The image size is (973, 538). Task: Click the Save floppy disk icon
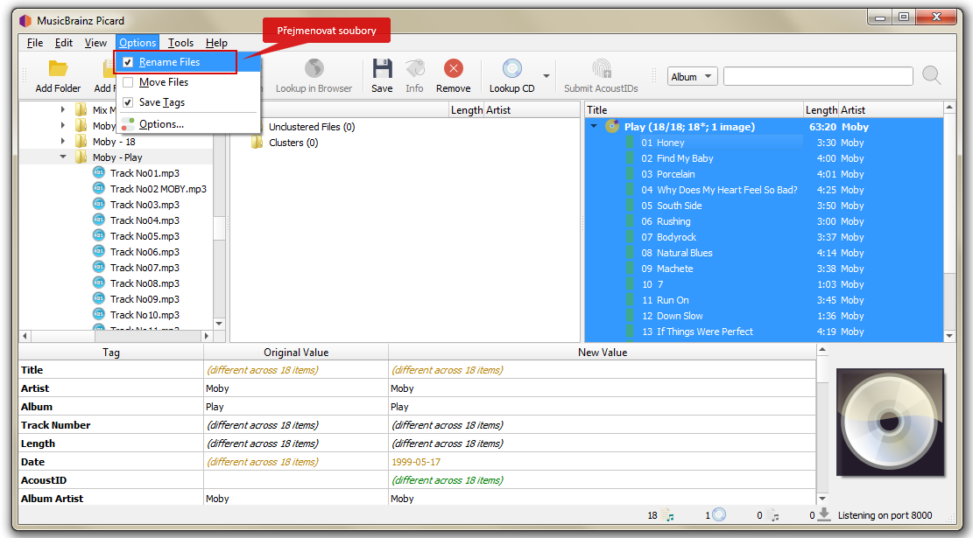[382, 69]
